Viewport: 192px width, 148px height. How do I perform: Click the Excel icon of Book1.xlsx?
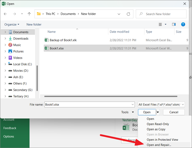pyautogui.click(x=47, y=48)
